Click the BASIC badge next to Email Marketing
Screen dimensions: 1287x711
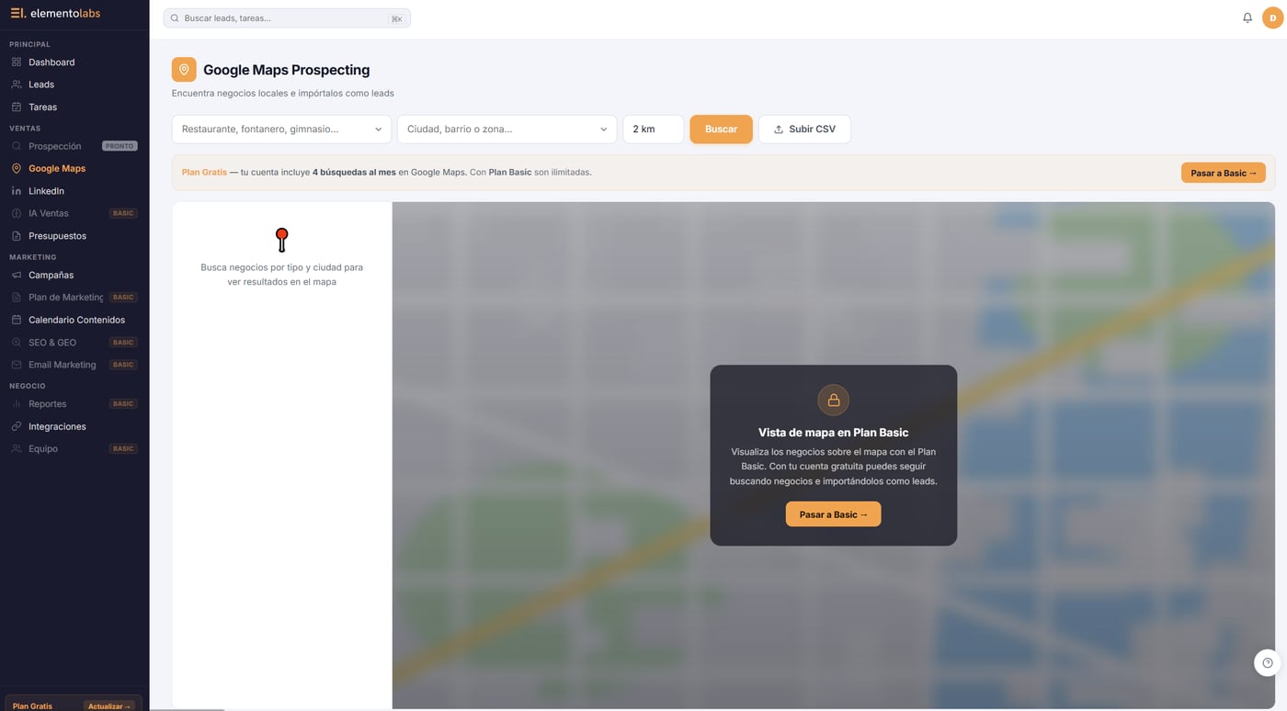point(123,365)
